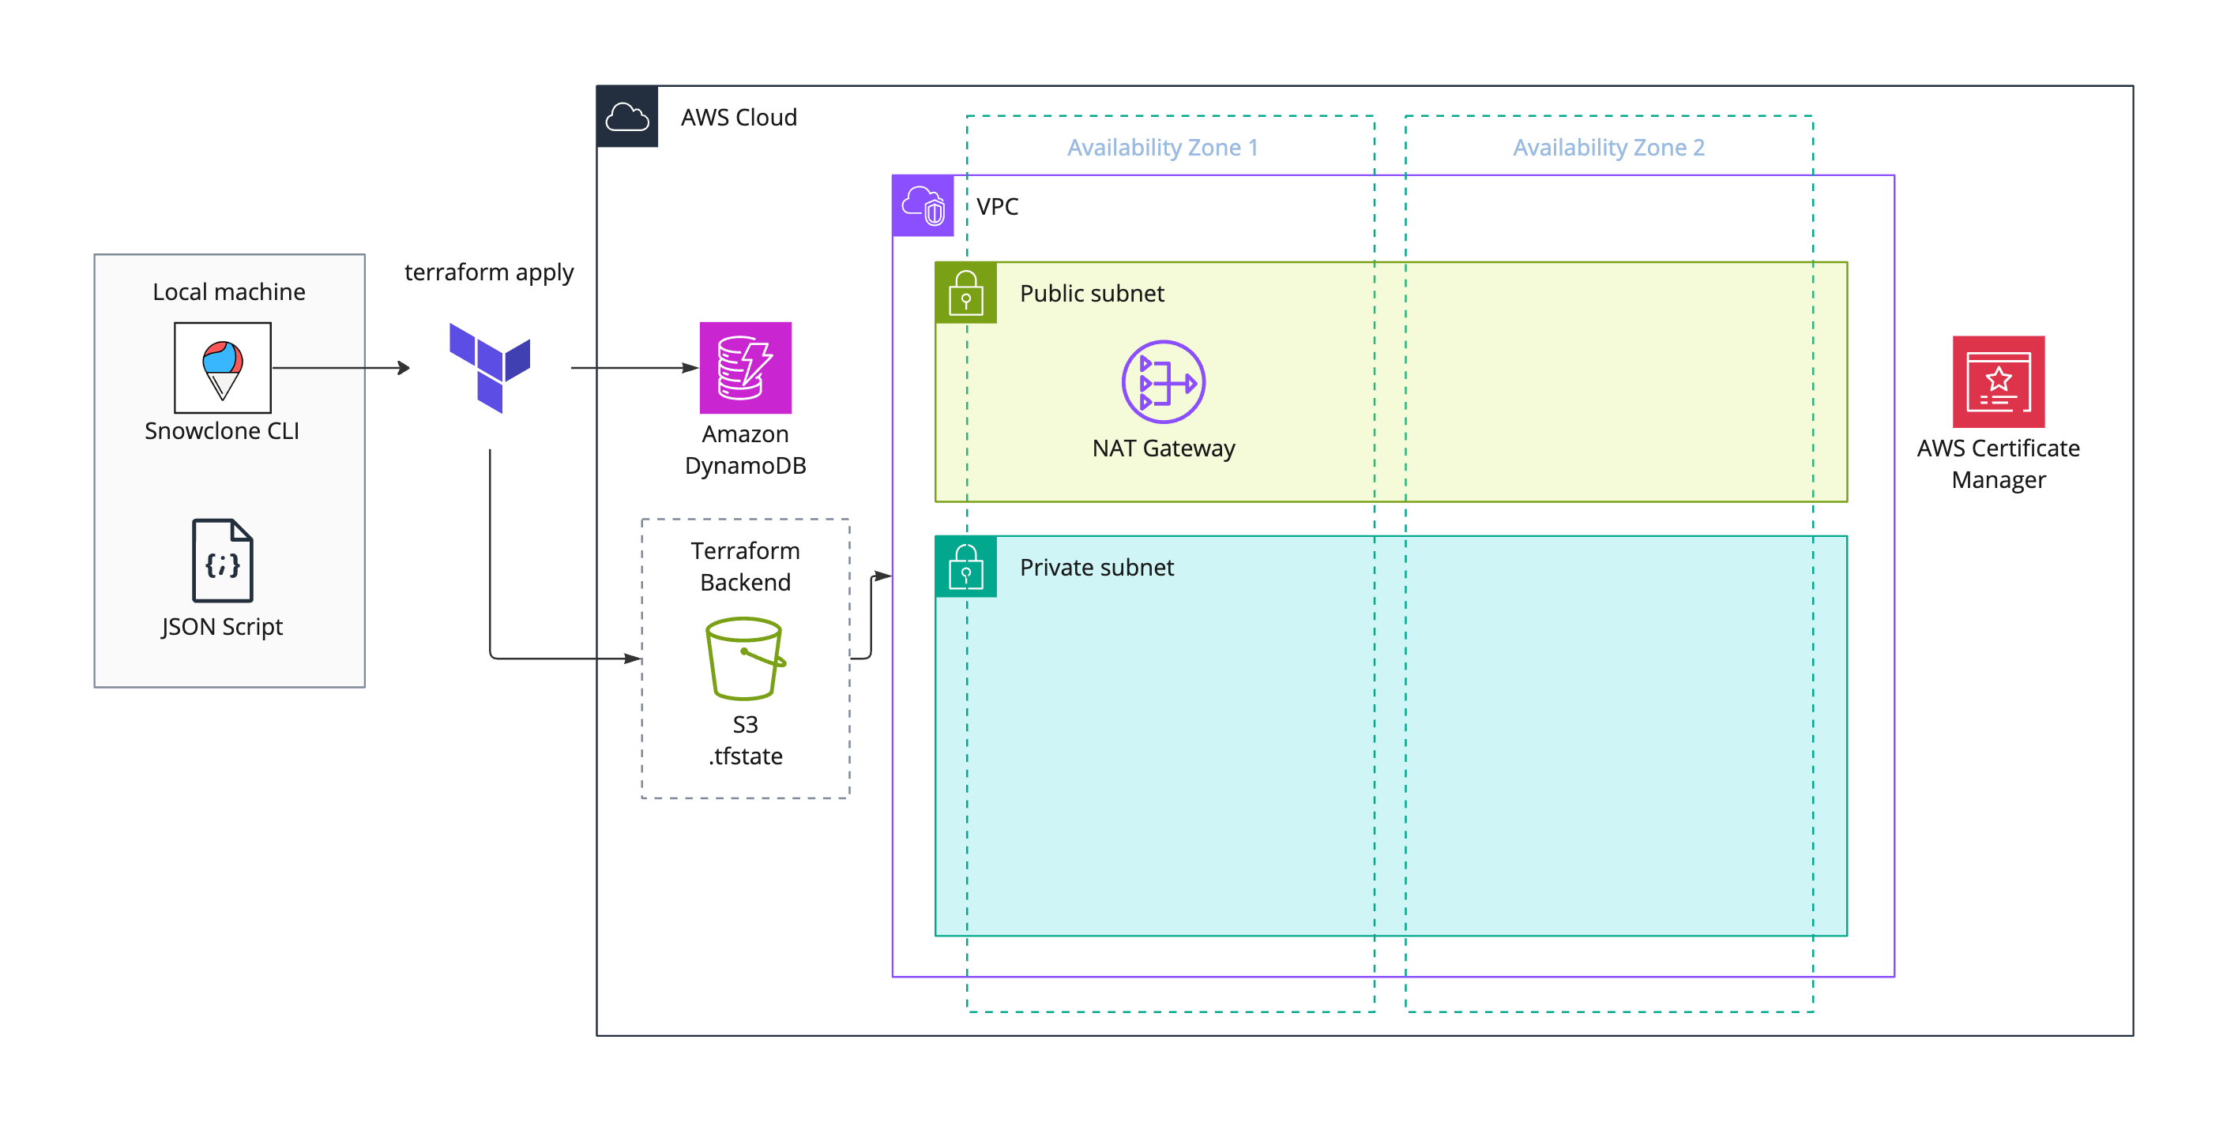
Task: Select the 'Public subnet' label
Action: pyautogui.click(x=1093, y=294)
